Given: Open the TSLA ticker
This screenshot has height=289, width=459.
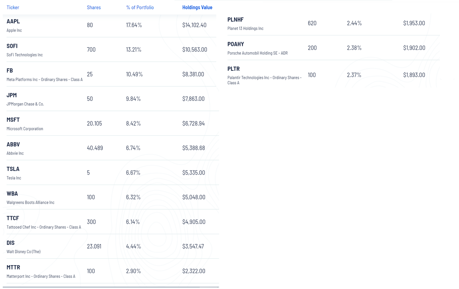Looking at the screenshot, I should [13, 169].
